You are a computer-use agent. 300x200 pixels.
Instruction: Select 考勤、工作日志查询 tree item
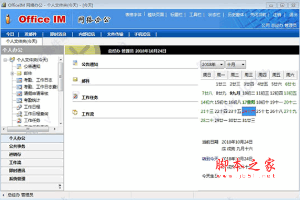41,87
